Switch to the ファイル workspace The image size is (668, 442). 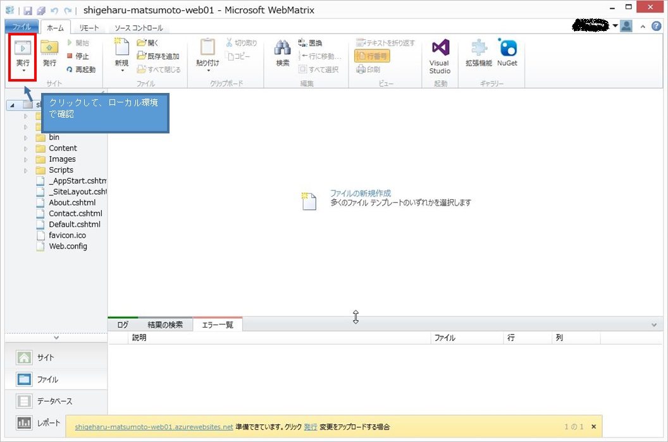tap(56, 379)
